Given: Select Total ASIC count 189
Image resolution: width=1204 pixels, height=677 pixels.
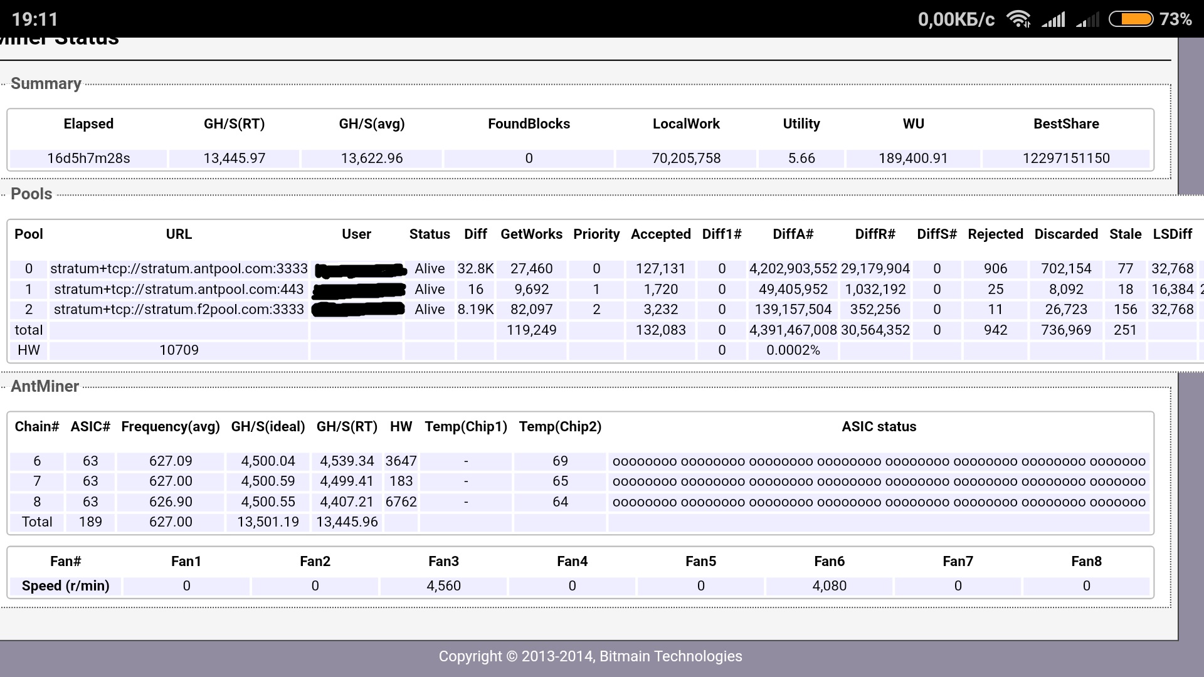Looking at the screenshot, I should pos(90,522).
